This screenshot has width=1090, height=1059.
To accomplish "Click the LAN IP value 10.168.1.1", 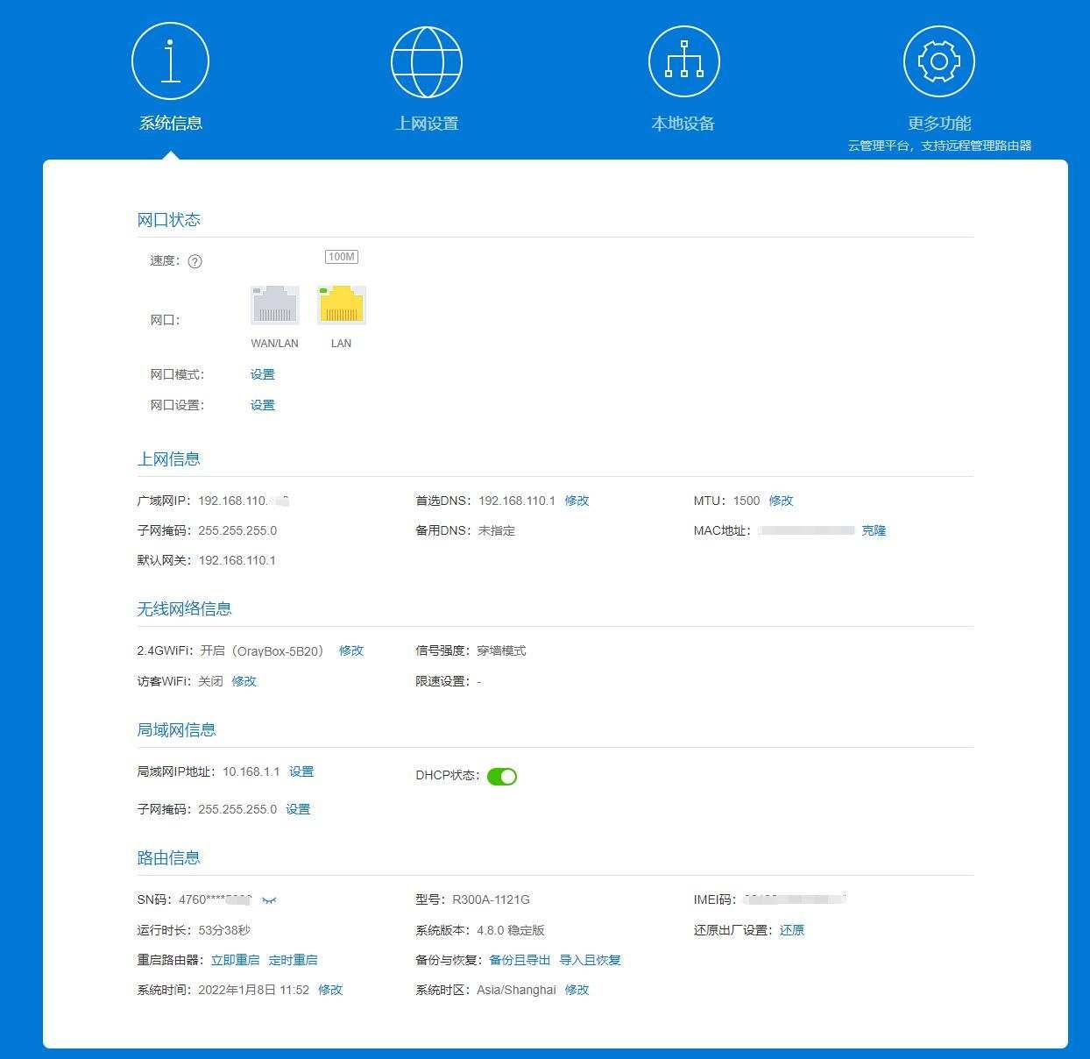I will click(251, 771).
